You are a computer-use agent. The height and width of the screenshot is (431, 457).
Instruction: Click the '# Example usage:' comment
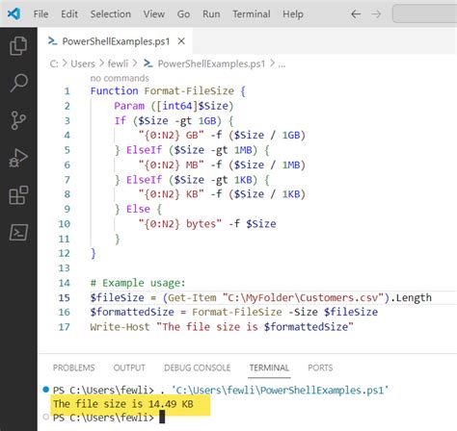coord(138,283)
